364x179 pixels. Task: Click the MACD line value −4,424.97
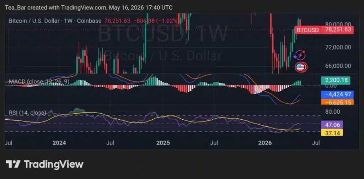337,94
